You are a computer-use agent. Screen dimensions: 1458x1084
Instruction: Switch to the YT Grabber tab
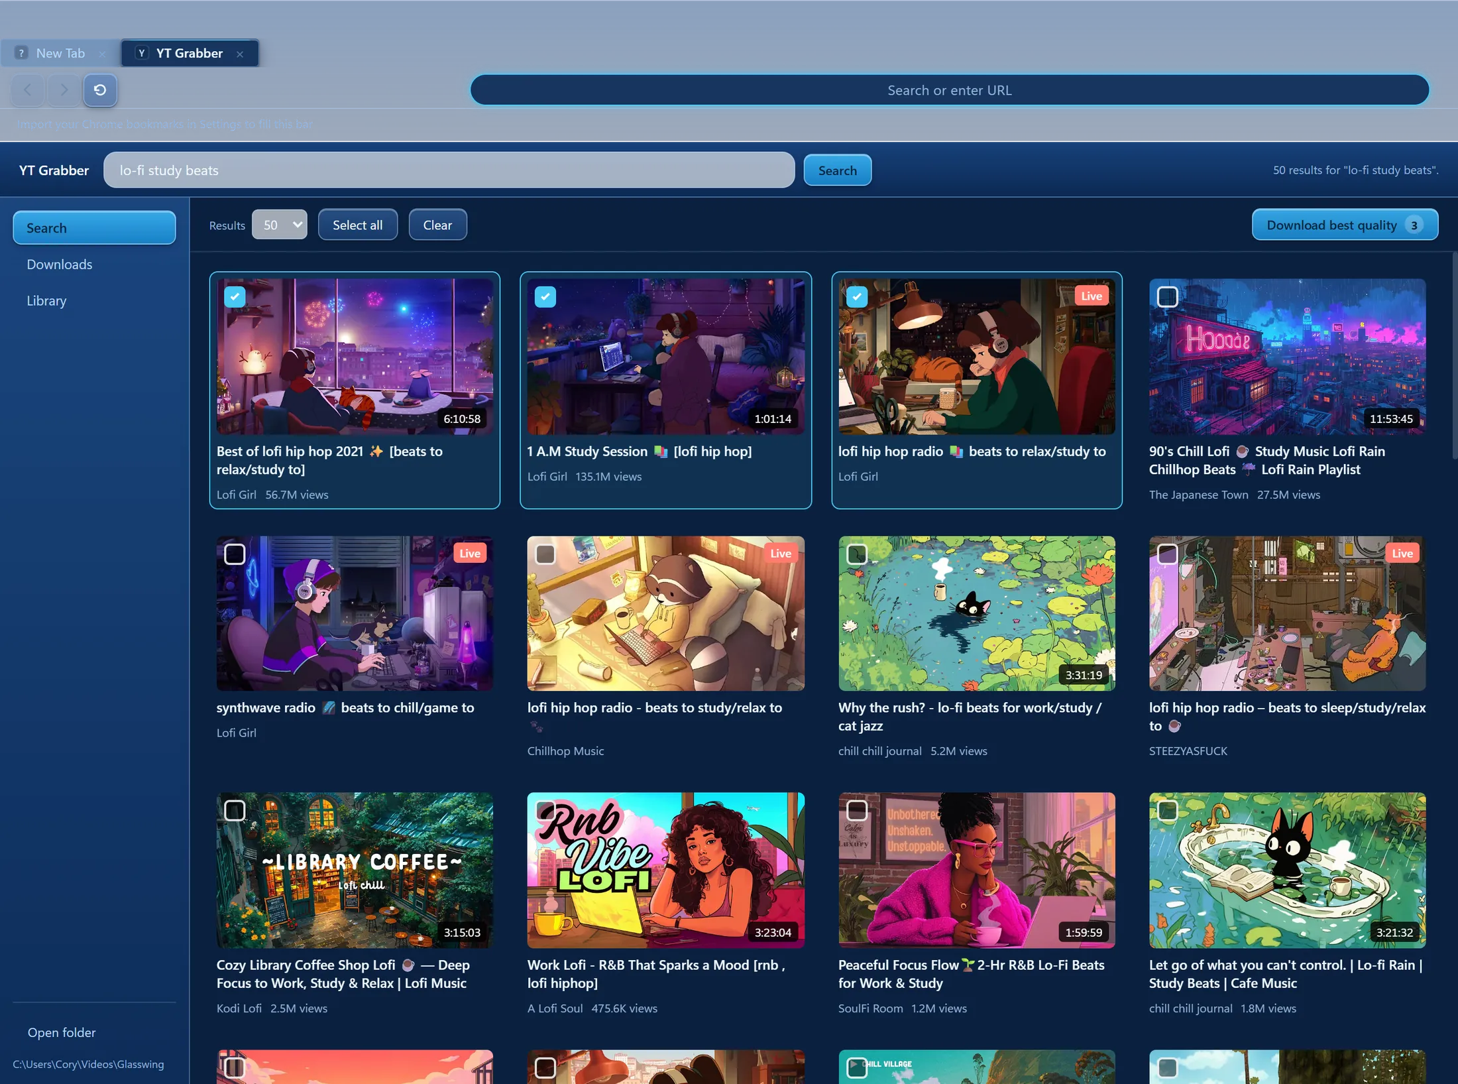pos(190,53)
